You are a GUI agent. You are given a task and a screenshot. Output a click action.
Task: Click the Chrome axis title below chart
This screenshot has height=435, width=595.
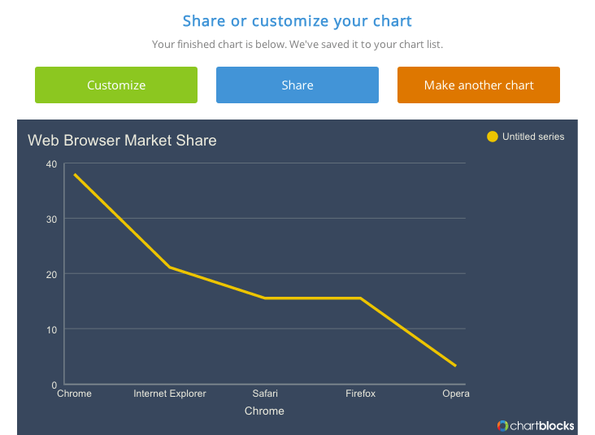tap(264, 411)
